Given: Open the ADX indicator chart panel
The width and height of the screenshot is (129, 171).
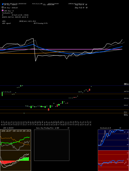Looking at the screenshot, I should click(x=15, y=140).
